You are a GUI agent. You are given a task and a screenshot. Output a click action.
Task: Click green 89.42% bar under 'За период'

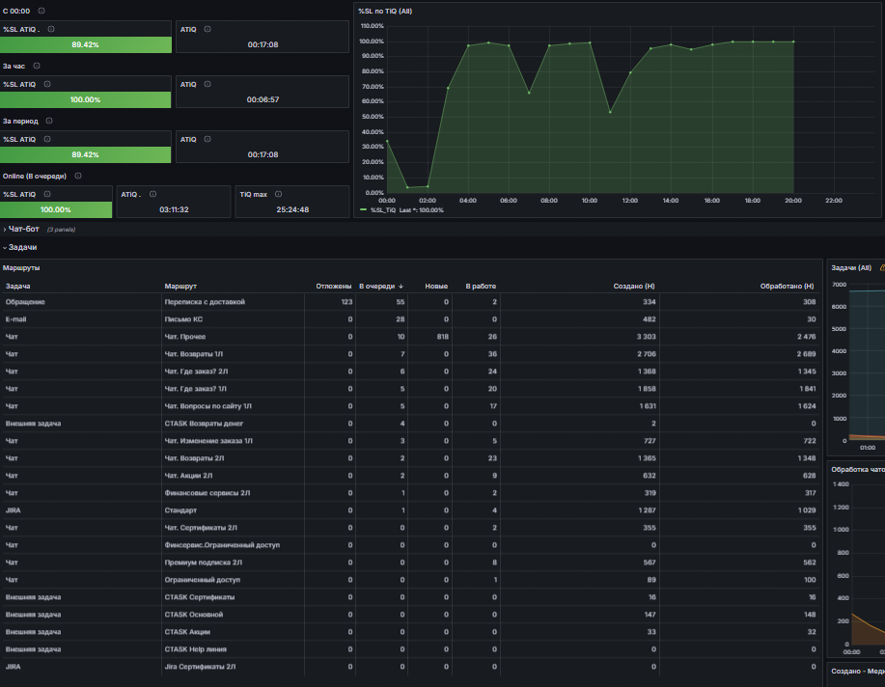tap(85, 154)
